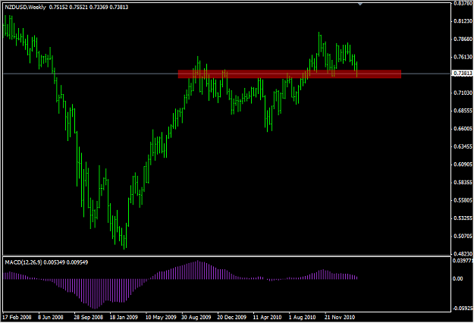Click the chart shift triangle marker at top

pyautogui.click(x=360, y=4)
